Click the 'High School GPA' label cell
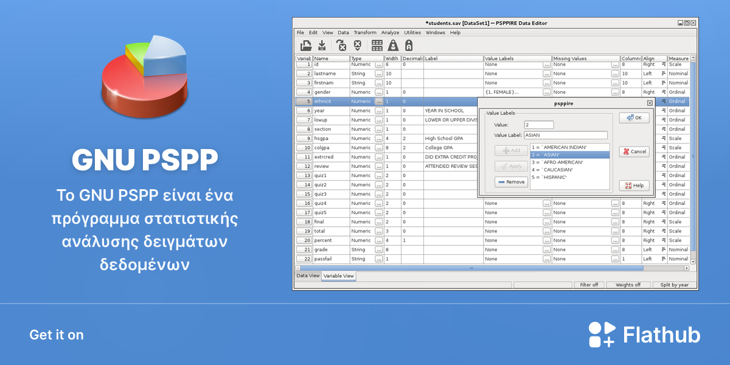This screenshot has width=730, height=365. pos(453,138)
